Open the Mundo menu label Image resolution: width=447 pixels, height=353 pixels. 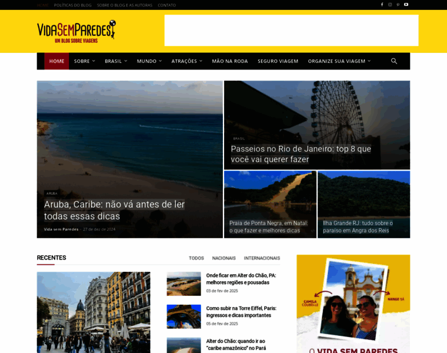146,61
